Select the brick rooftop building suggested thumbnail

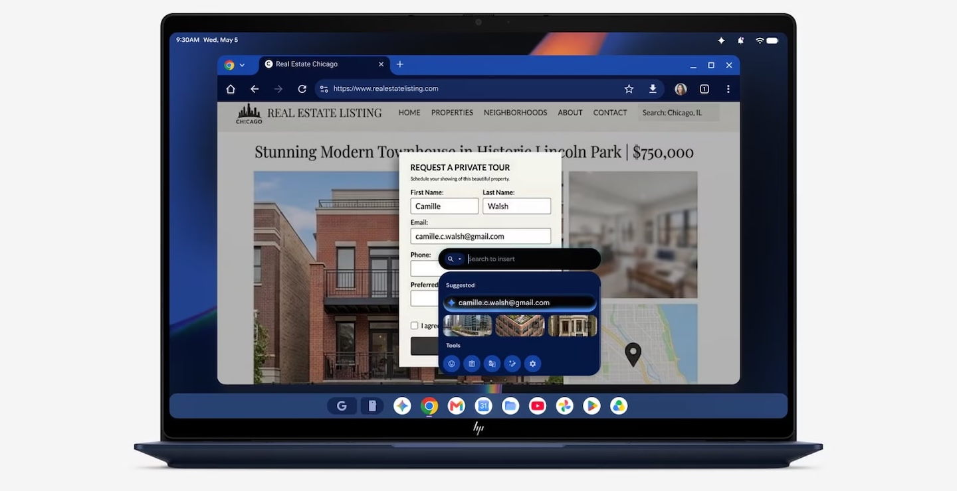(x=520, y=326)
